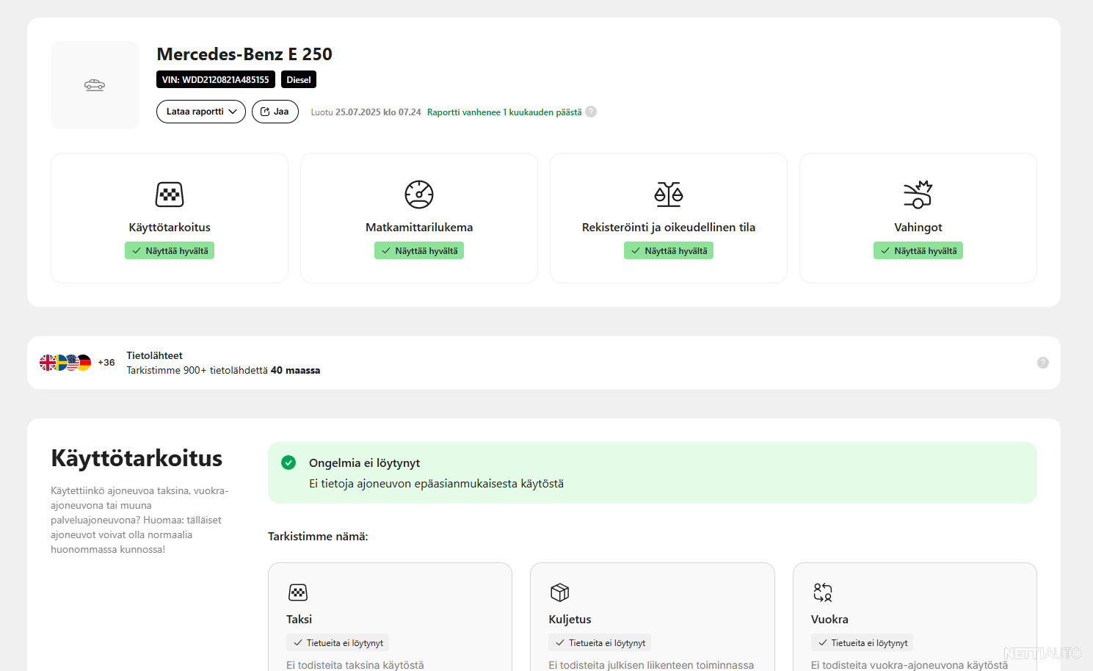The height and width of the screenshot is (671, 1093).
Task: Click Näyttää hyvältä badge under Vahingot
Action: click(x=918, y=250)
